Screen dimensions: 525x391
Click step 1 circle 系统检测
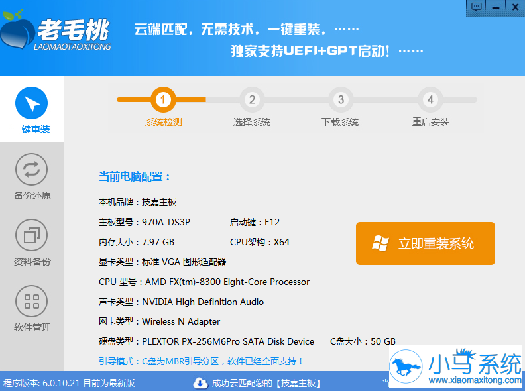click(163, 100)
